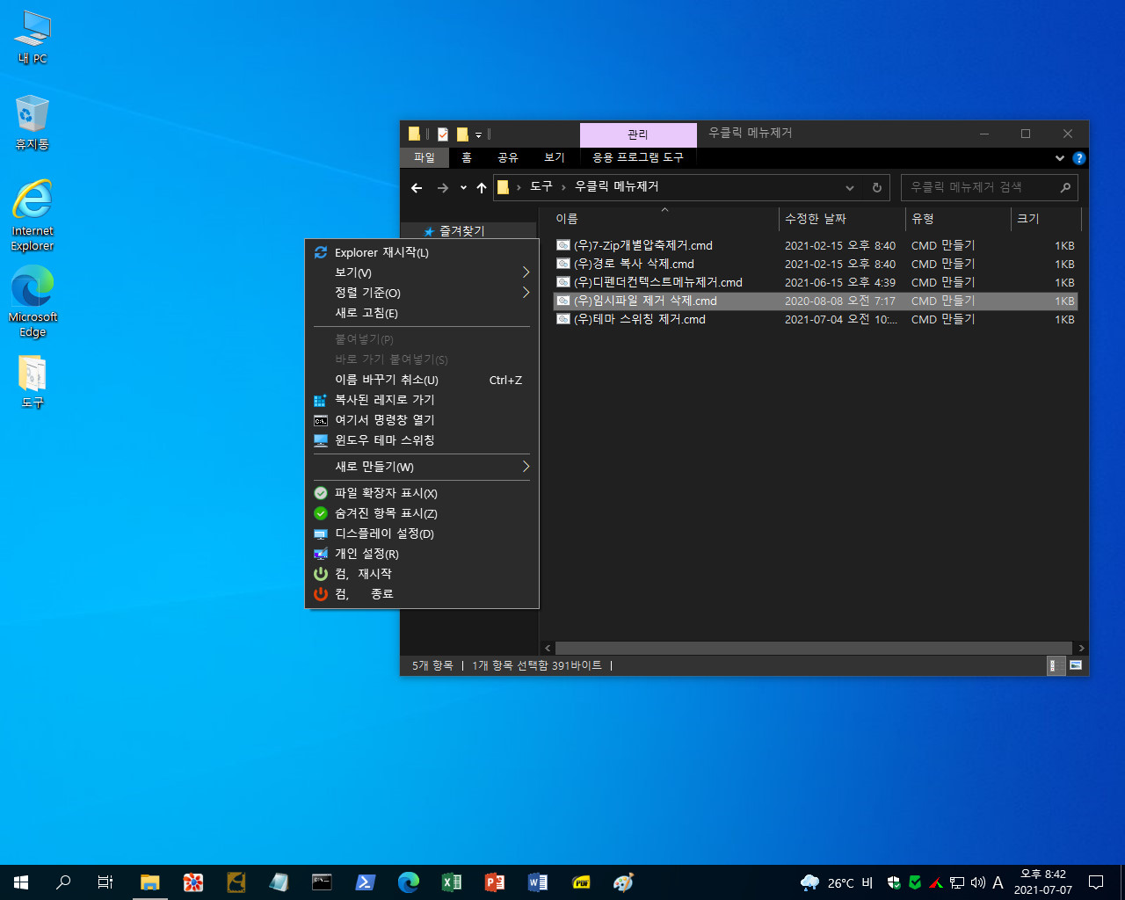Click 도구 in the address breadcrumb
Image resolution: width=1125 pixels, height=900 pixels.
[x=541, y=186]
